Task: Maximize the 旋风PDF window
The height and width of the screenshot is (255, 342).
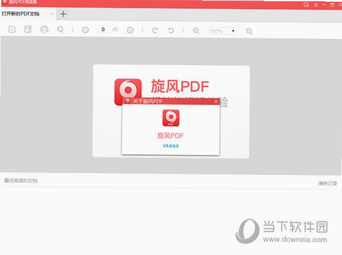Action: pos(332,5)
